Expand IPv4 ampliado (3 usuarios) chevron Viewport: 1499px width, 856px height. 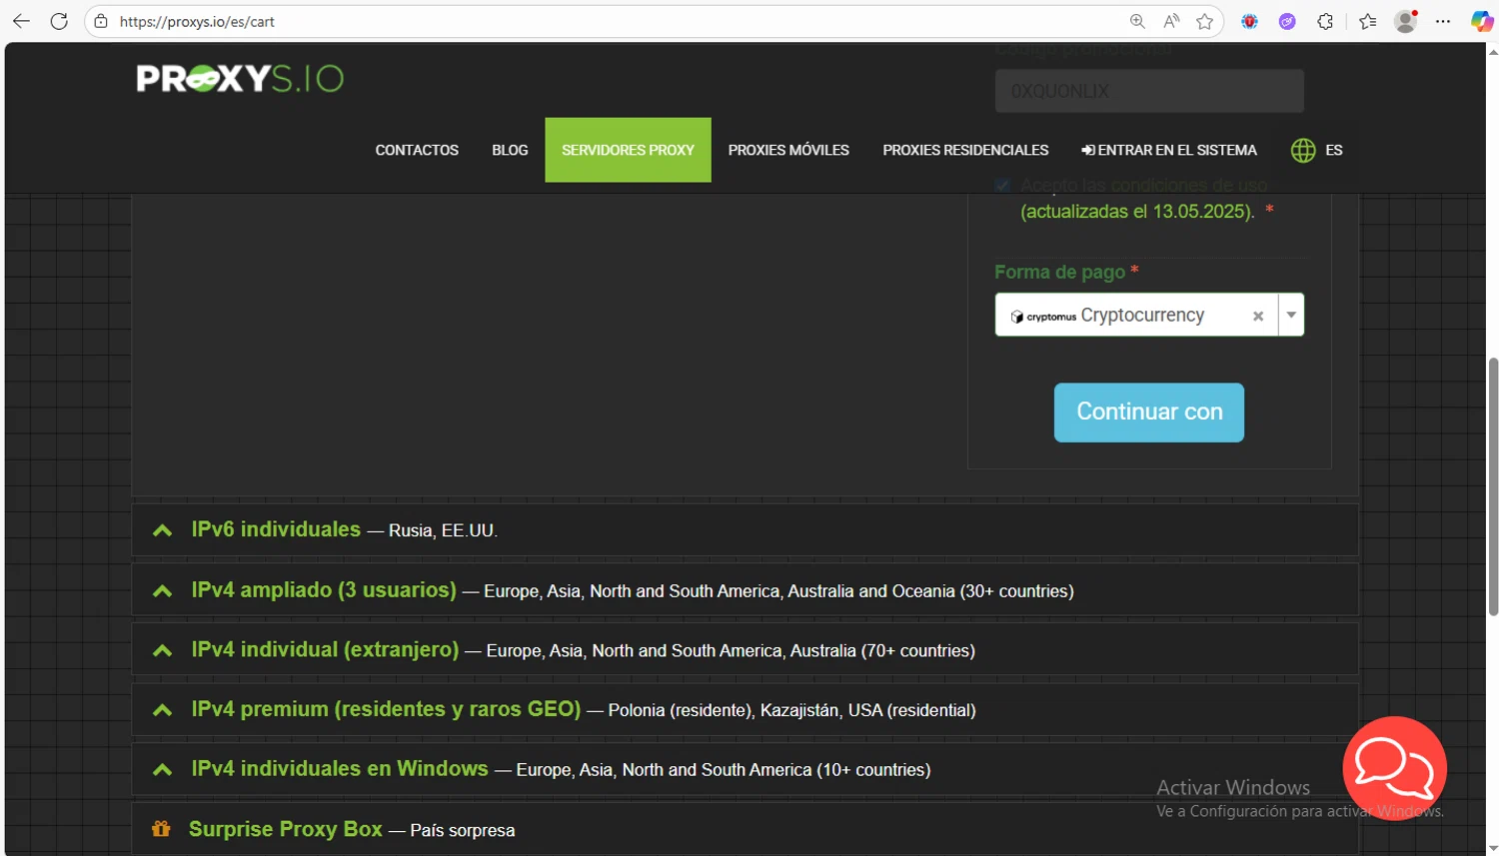162,591
